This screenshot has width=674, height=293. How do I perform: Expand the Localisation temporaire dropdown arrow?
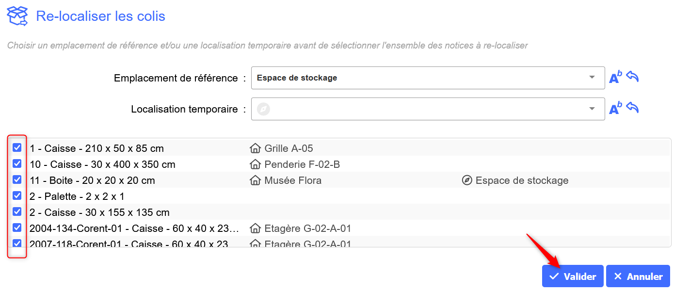pos(592,109)
